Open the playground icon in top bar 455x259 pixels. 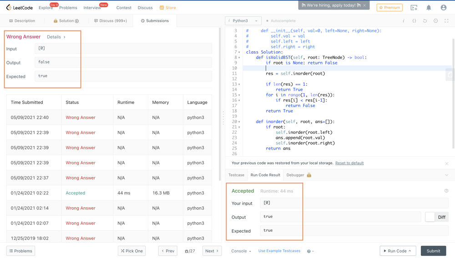414,8
